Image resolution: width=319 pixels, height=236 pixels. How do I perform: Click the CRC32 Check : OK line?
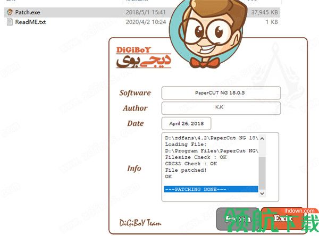191,164
